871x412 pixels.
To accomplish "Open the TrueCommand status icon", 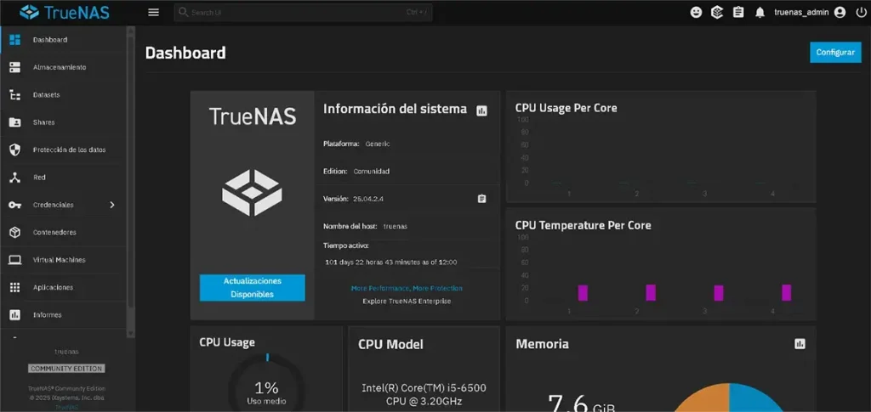I will coord(717,12).
